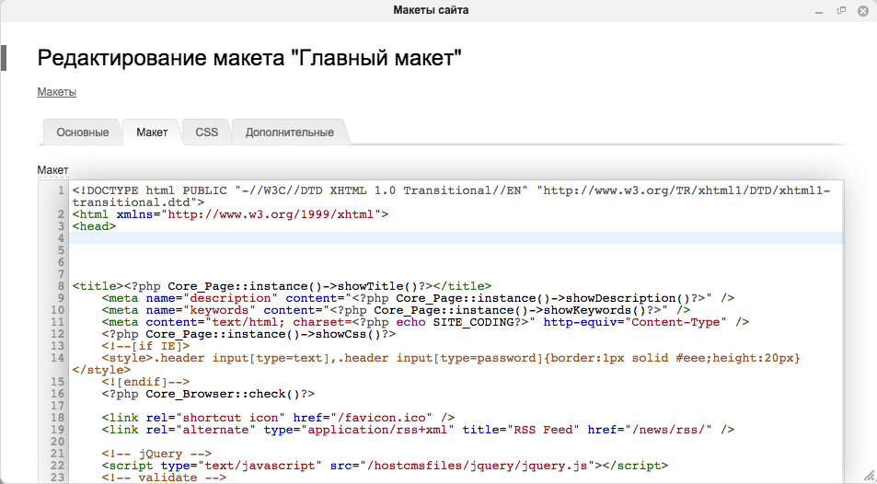Image resolution: width=877 pixels, height=484 pixels.
Task: Click line number 8 in gutter
Action: pyautogui.click(x=61, y=286)
